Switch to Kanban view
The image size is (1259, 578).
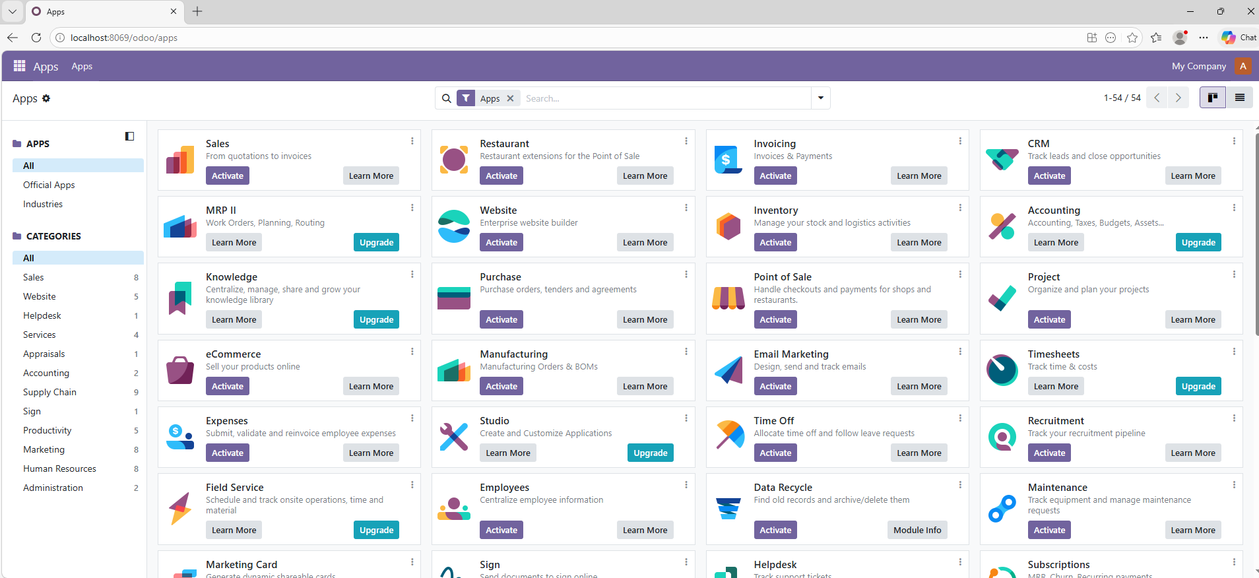click(x=1212, y=98)
